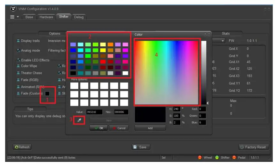Switch to the Hardware tab
Viewport: 275px width, 165px height.
(46, 17)
